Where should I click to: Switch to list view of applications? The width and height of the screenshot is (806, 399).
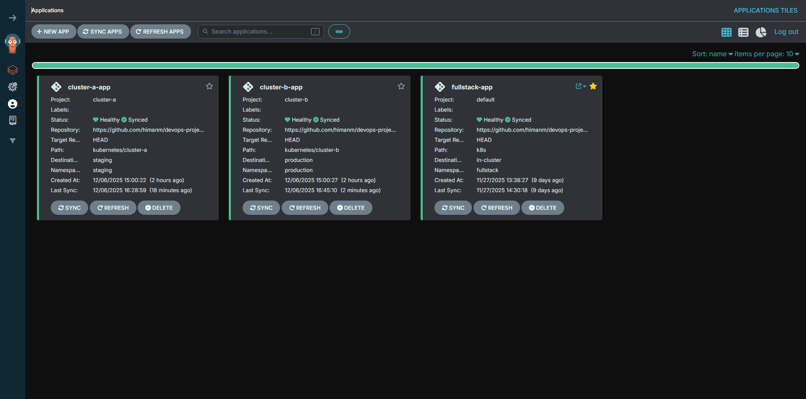743,32
